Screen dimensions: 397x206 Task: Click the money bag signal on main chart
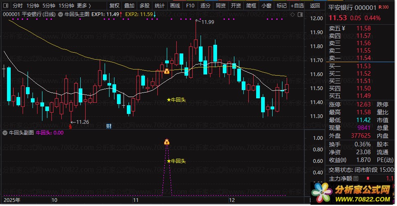click(x=167, y=71)
